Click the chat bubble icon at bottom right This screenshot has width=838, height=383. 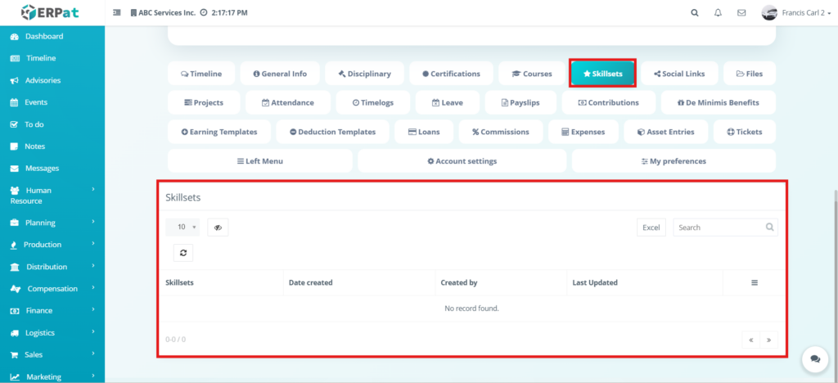[814, 358]
